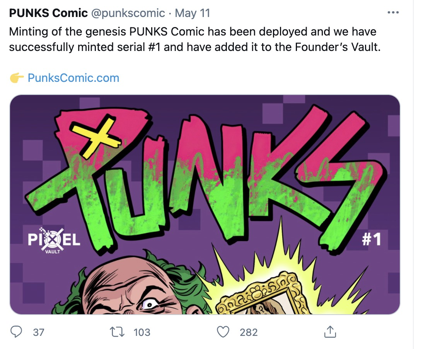Visit the PUNKS Comic profile name
Image resolution: width=423 pixels, height=349 pixels.
(x=48, y=13)
